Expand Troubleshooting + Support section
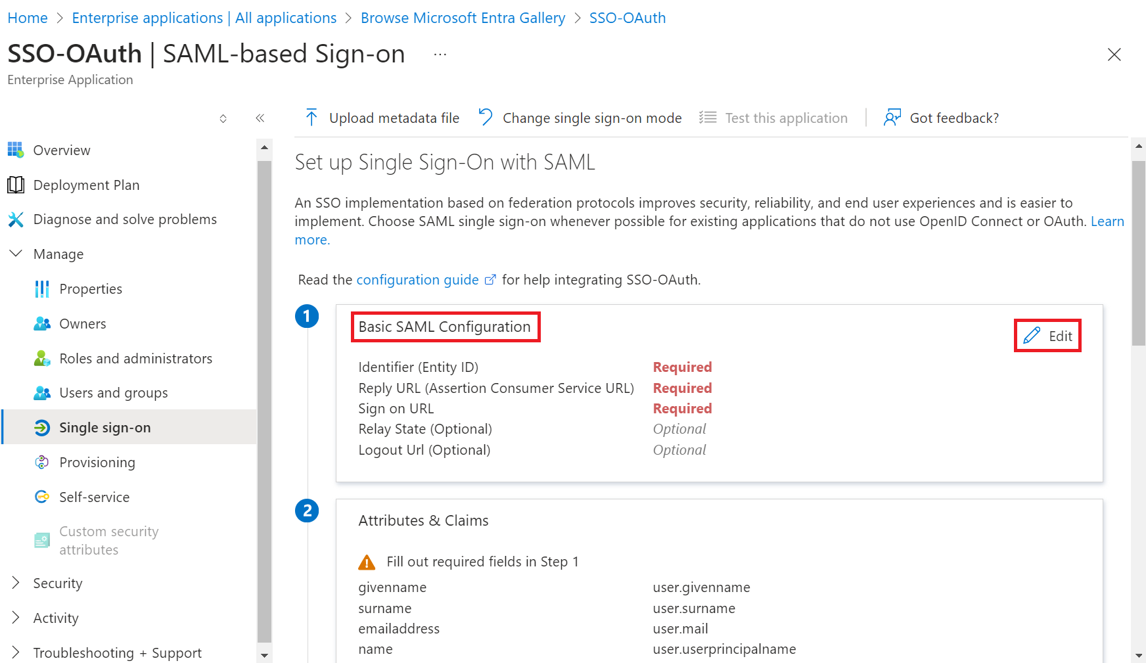 pos(16,652)
